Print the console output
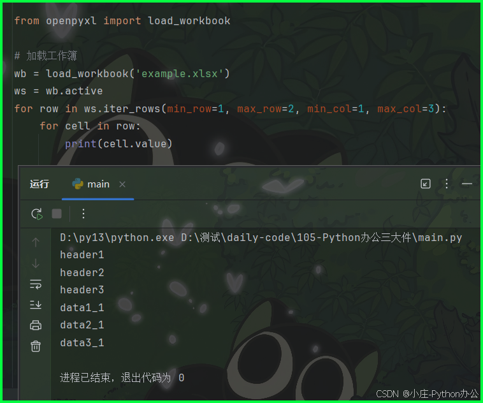Screen dimensions: 483x403 [36, 325]
